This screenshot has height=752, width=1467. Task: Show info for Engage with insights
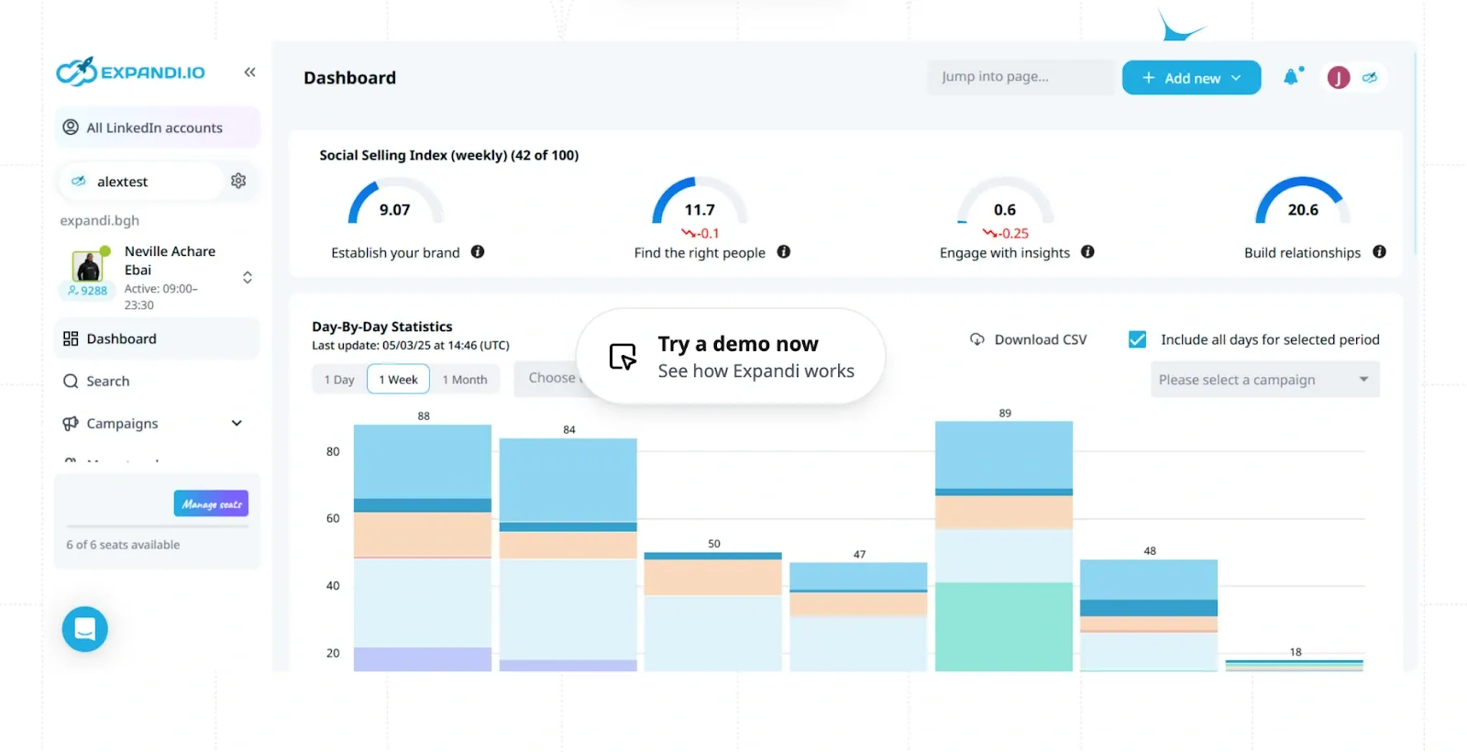1087,252
